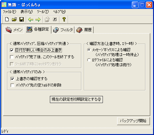Switch to the フィルタ tab
This screenshot has width=154, height=135.
[63, 30]
